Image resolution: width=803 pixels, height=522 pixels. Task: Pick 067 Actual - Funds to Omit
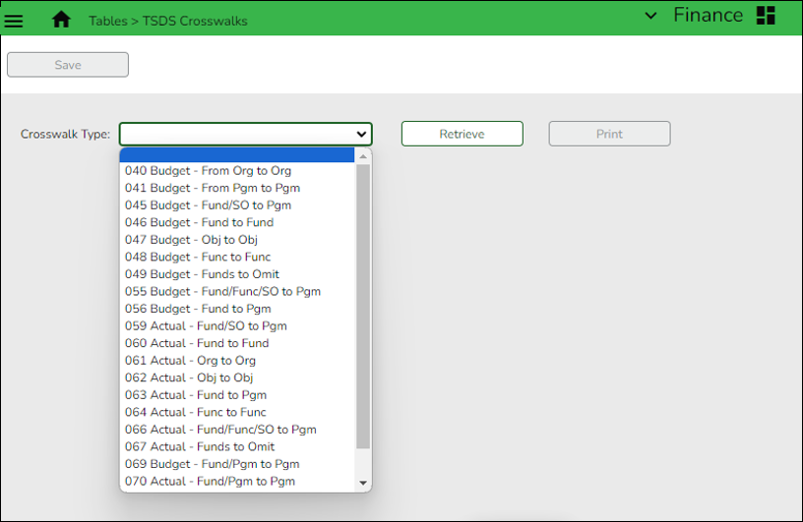pyautogui.click(x=199, y=446)
